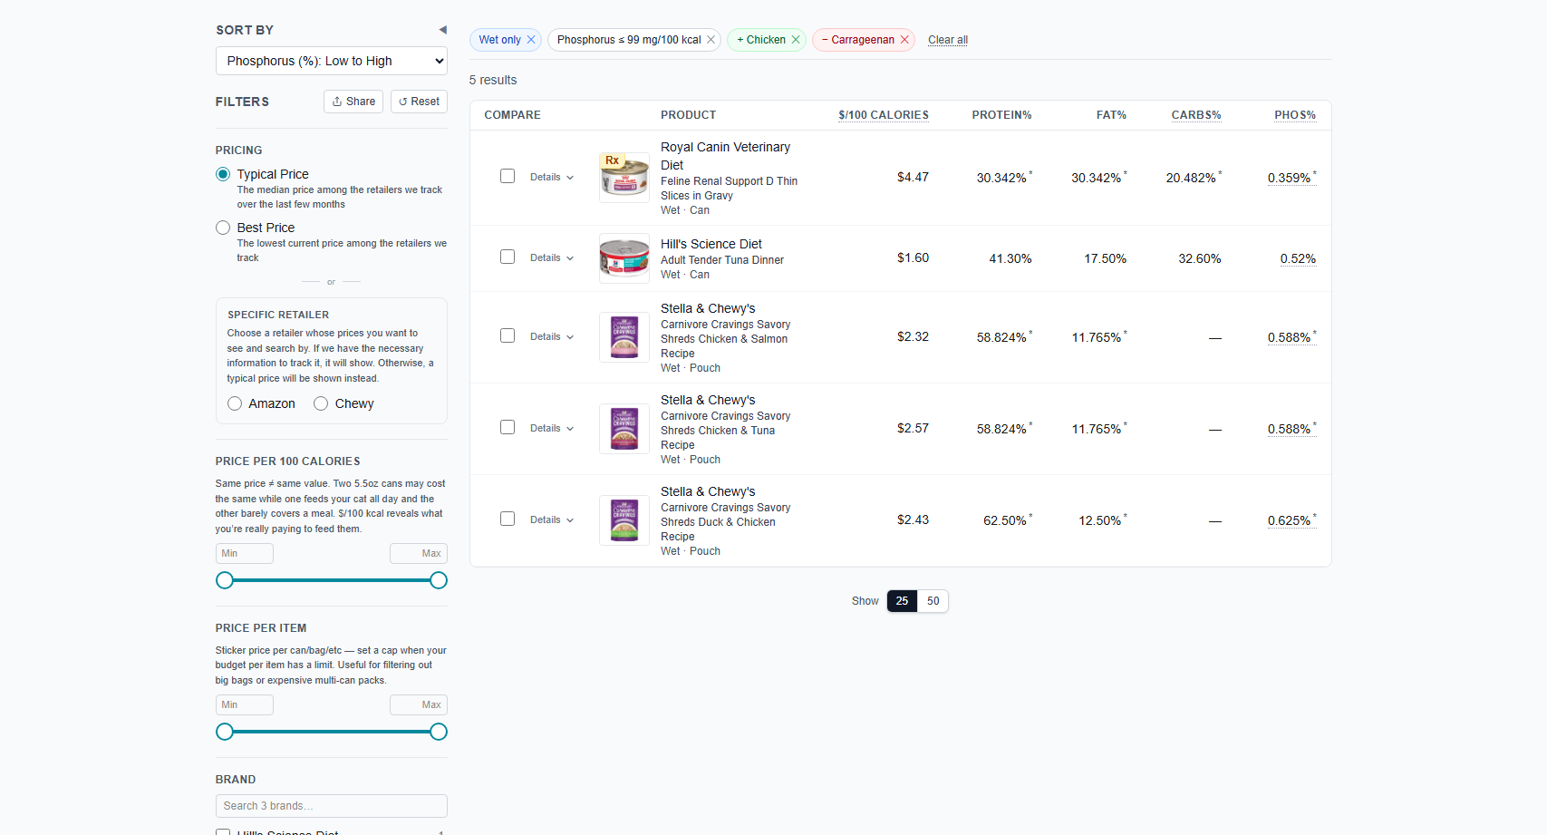Grab left handle of Price per Item slider
This screenshot has height=835, width=1547.
point(225,732)
